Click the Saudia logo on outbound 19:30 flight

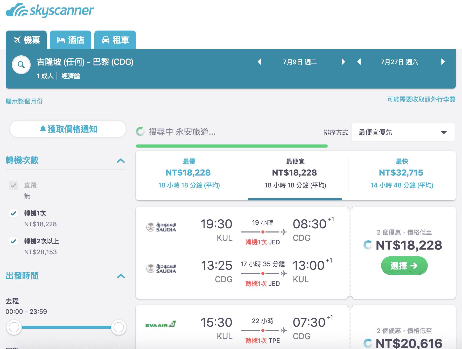[x=161, y=227]
